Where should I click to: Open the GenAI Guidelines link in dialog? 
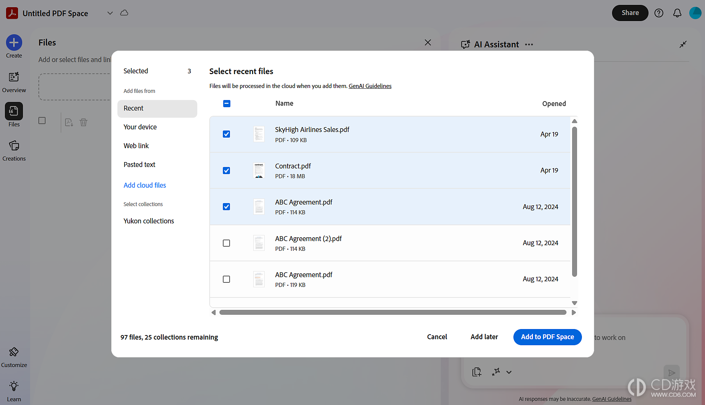370,86
